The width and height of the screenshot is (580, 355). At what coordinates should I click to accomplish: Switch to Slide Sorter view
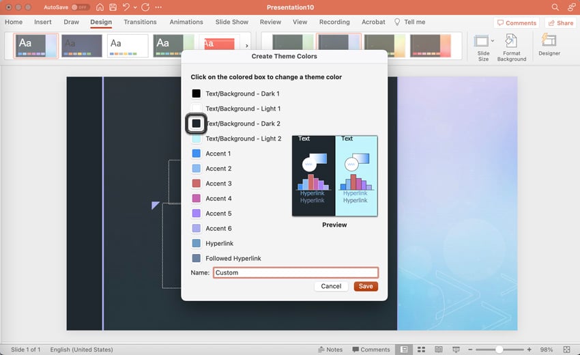click(422, 350)
